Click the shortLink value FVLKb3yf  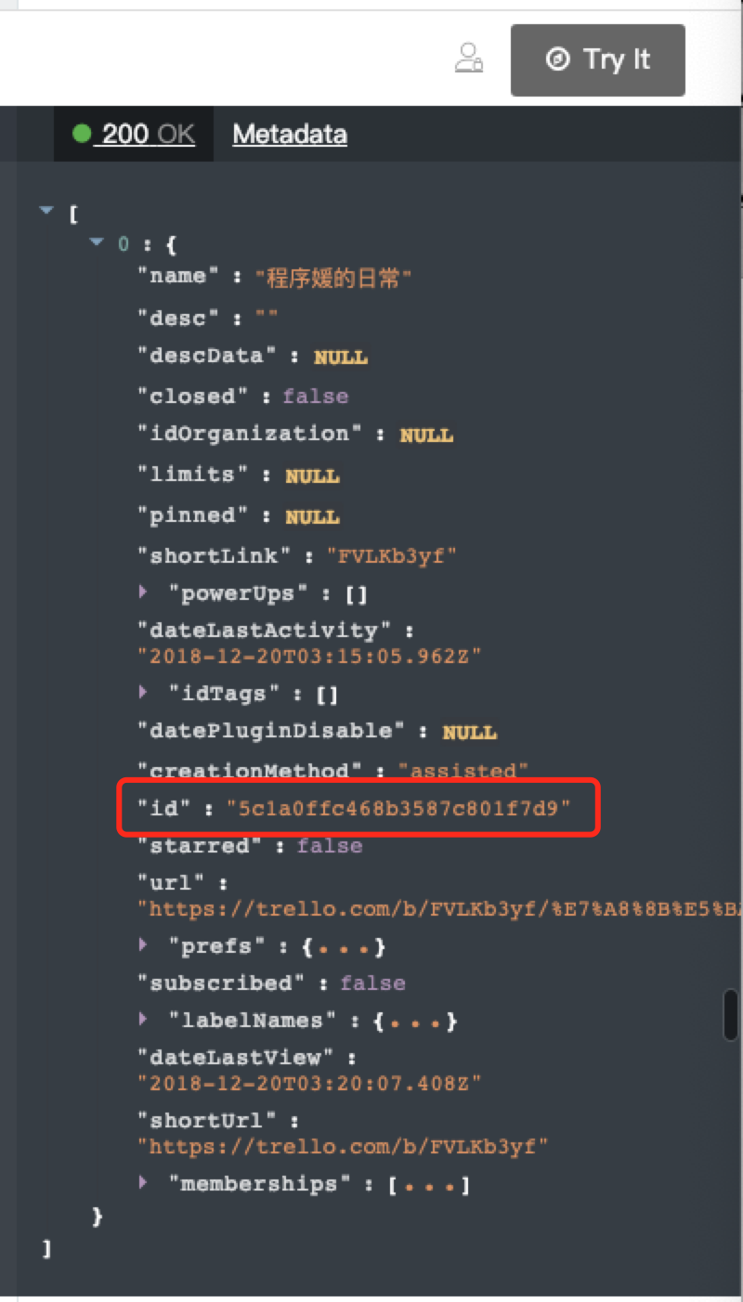tap(391, 556)
